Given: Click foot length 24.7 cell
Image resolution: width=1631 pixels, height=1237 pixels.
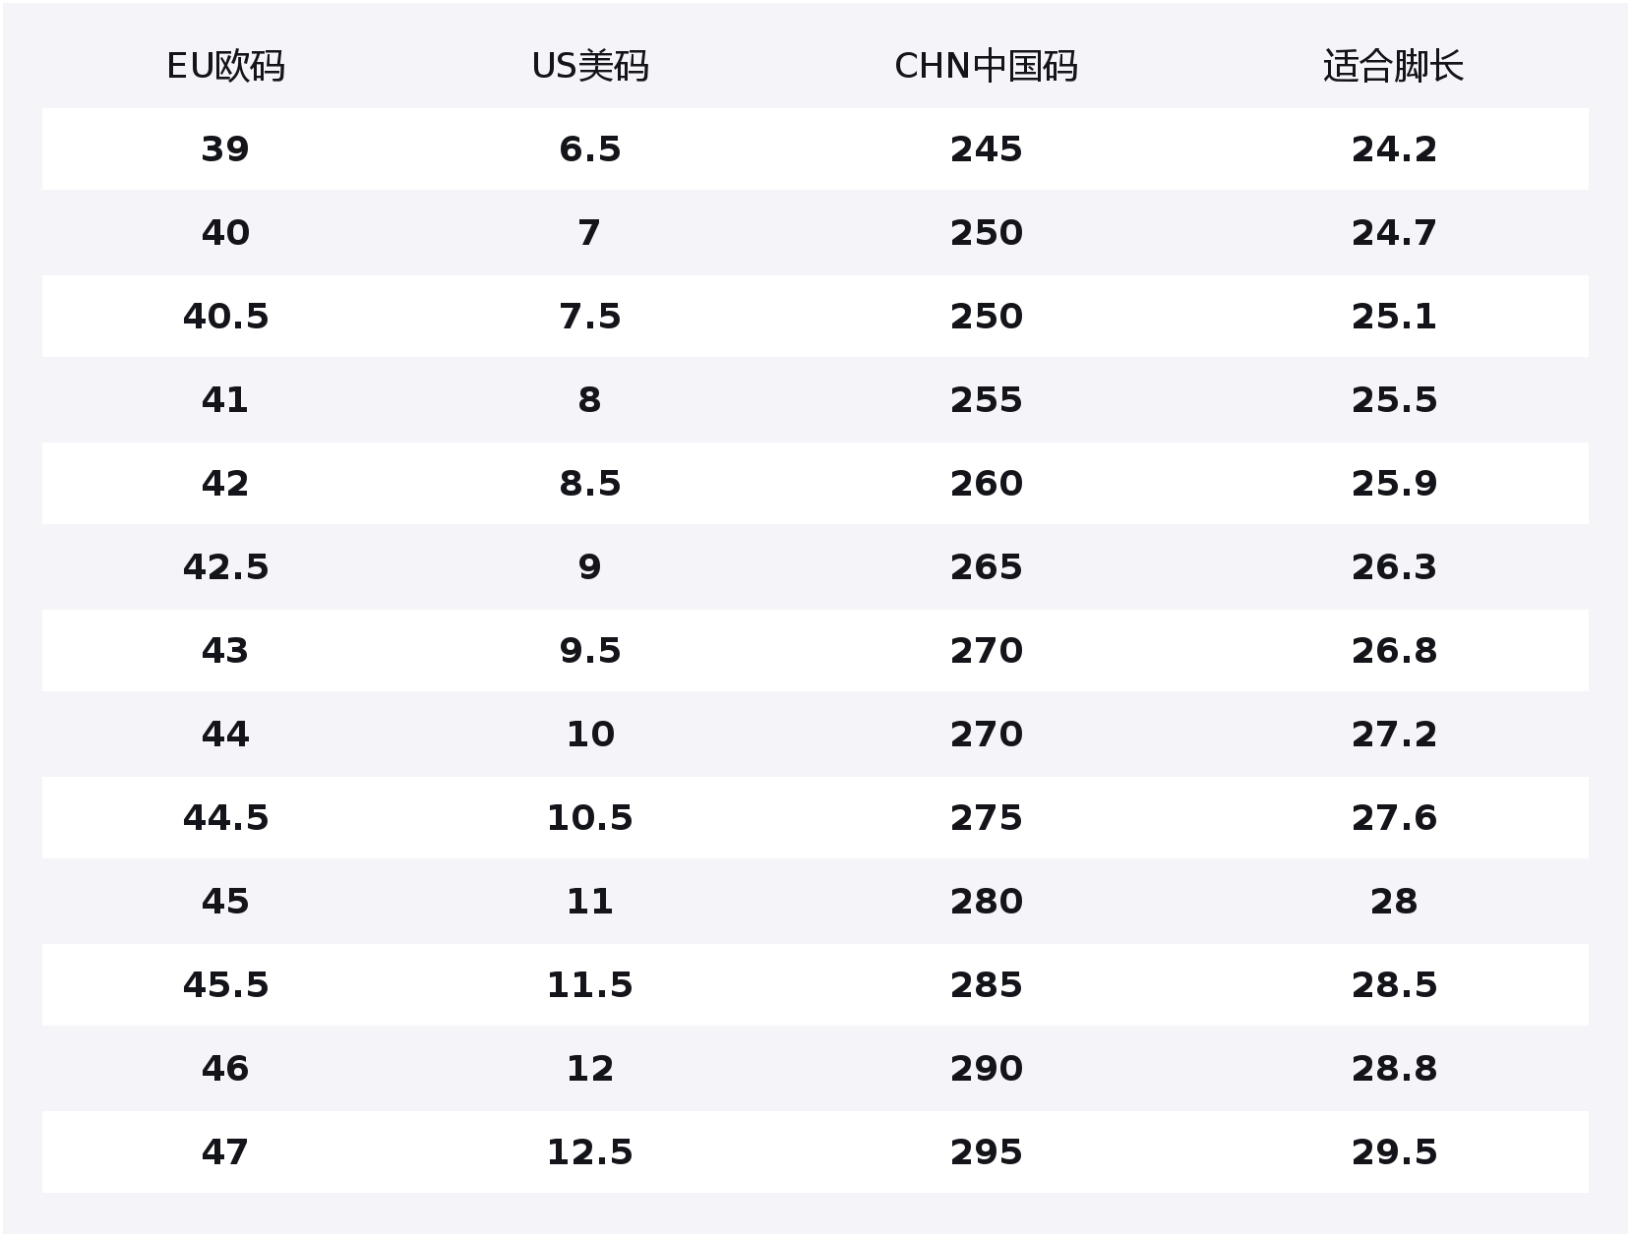Looking at the screenshot, I should pos(1393,233).
